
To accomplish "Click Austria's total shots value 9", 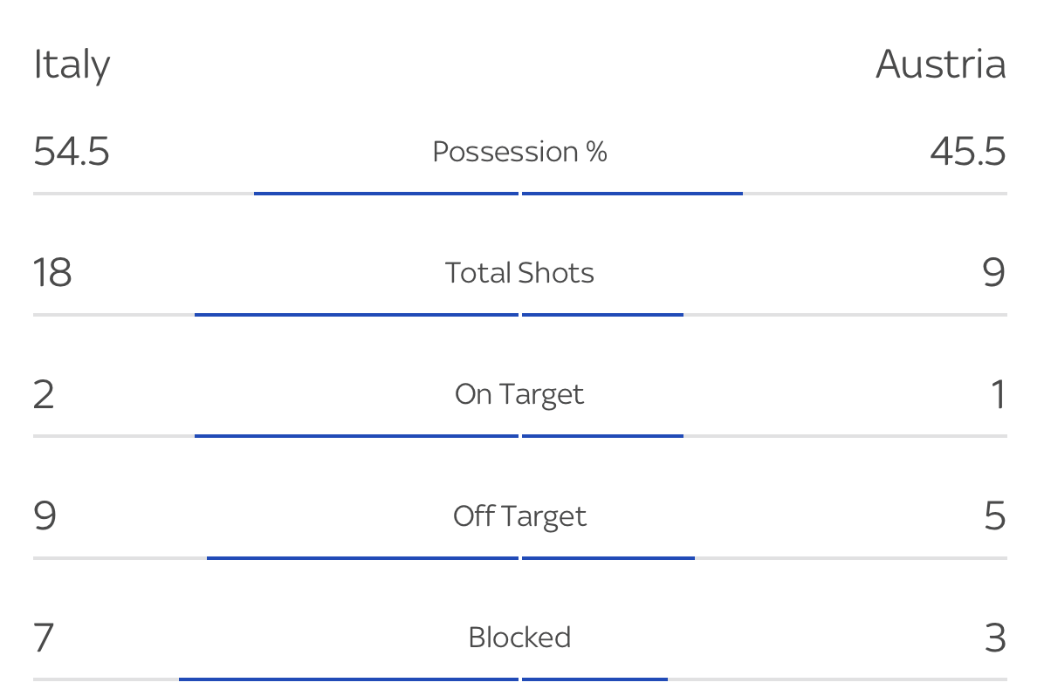I will (x=993, y=273).
